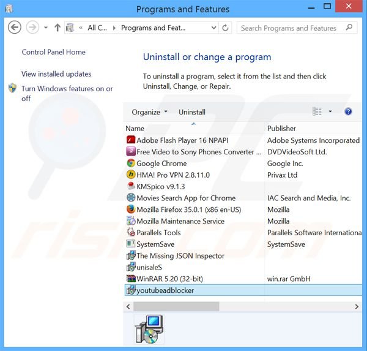
Task: Sort by the Publisher column header
Action: click(281, 129)
